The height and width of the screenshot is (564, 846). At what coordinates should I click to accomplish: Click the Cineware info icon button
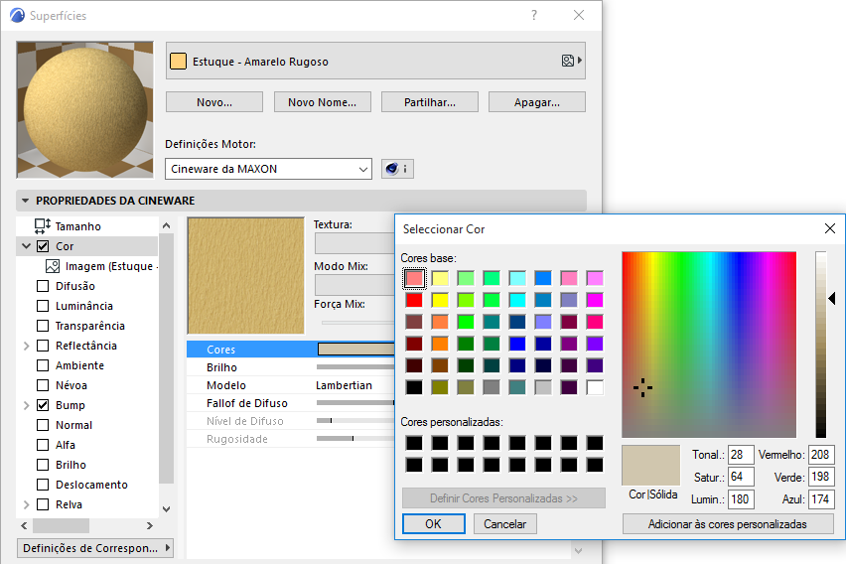(397, 169)
